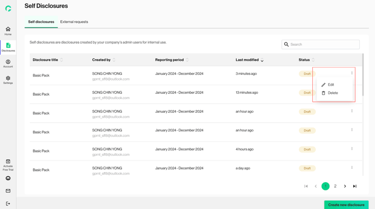Open the Account page from the sidebar
This screenshot has height=209, width=375.
click(8, 64)
